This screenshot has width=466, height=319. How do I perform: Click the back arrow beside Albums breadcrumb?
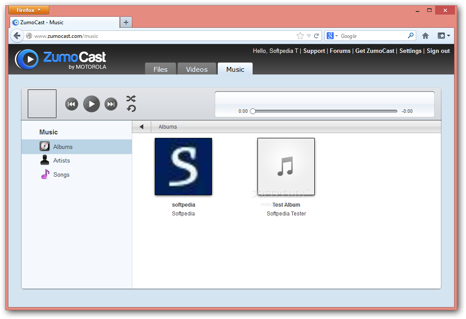pos(142,127)
